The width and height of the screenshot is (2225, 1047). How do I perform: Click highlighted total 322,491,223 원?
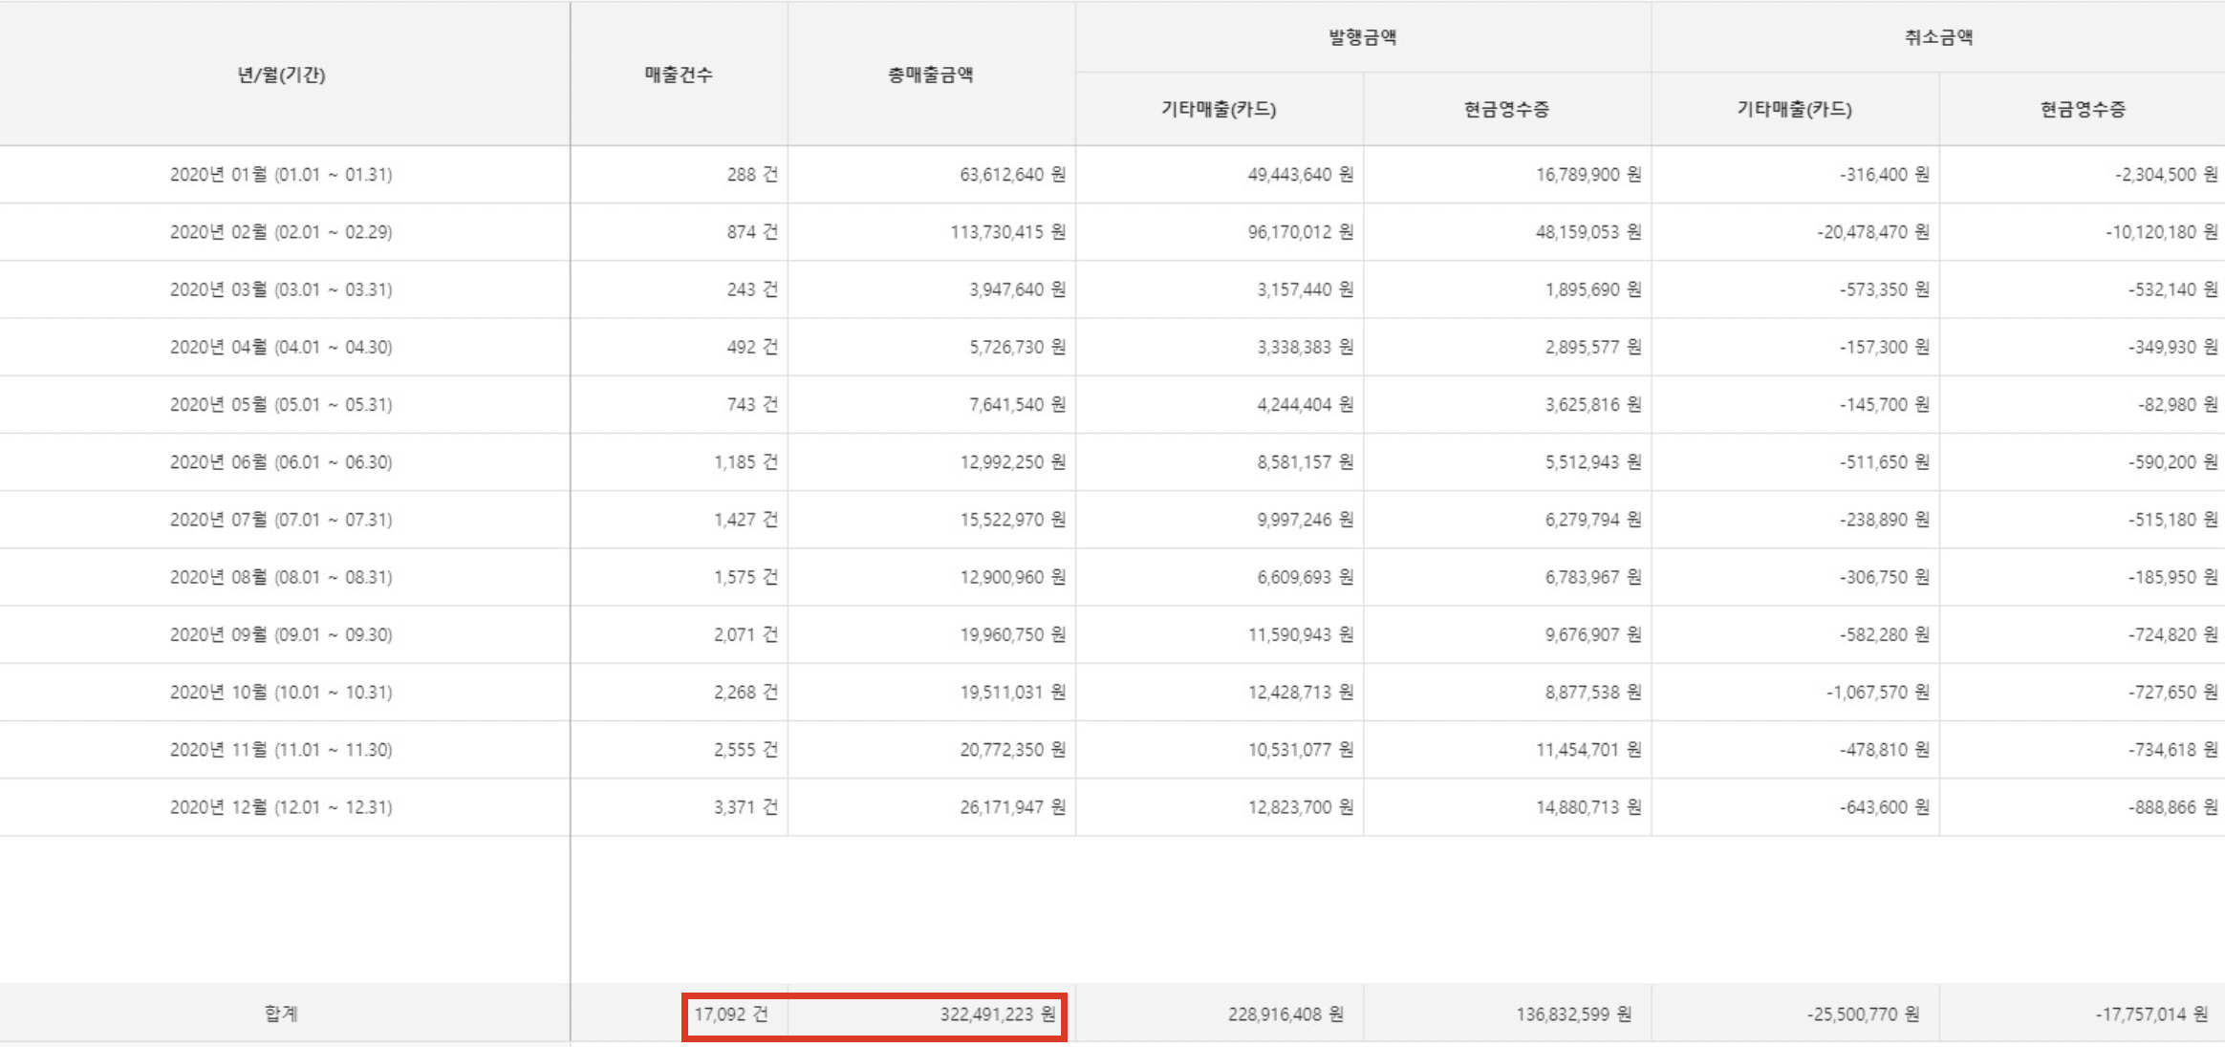[997, 1015]
